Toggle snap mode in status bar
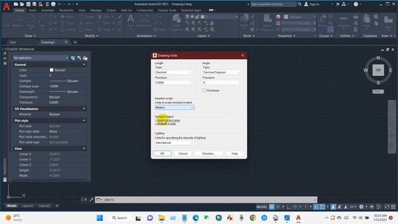 [278, 207]
